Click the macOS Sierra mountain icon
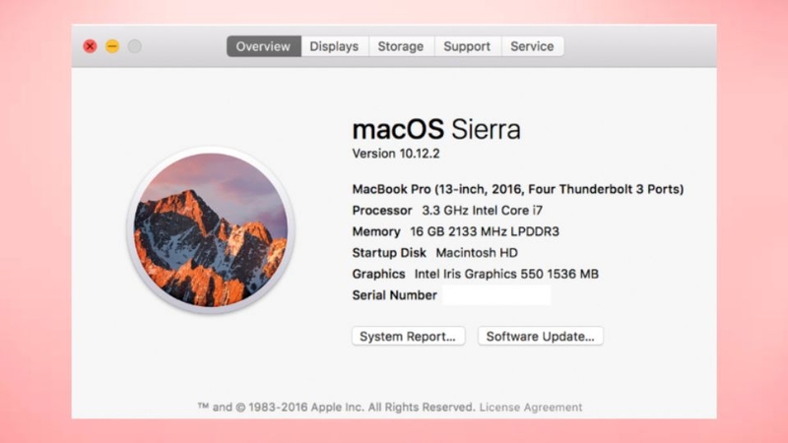This screenshot has width=788, height=443. [x=211, y=230]
